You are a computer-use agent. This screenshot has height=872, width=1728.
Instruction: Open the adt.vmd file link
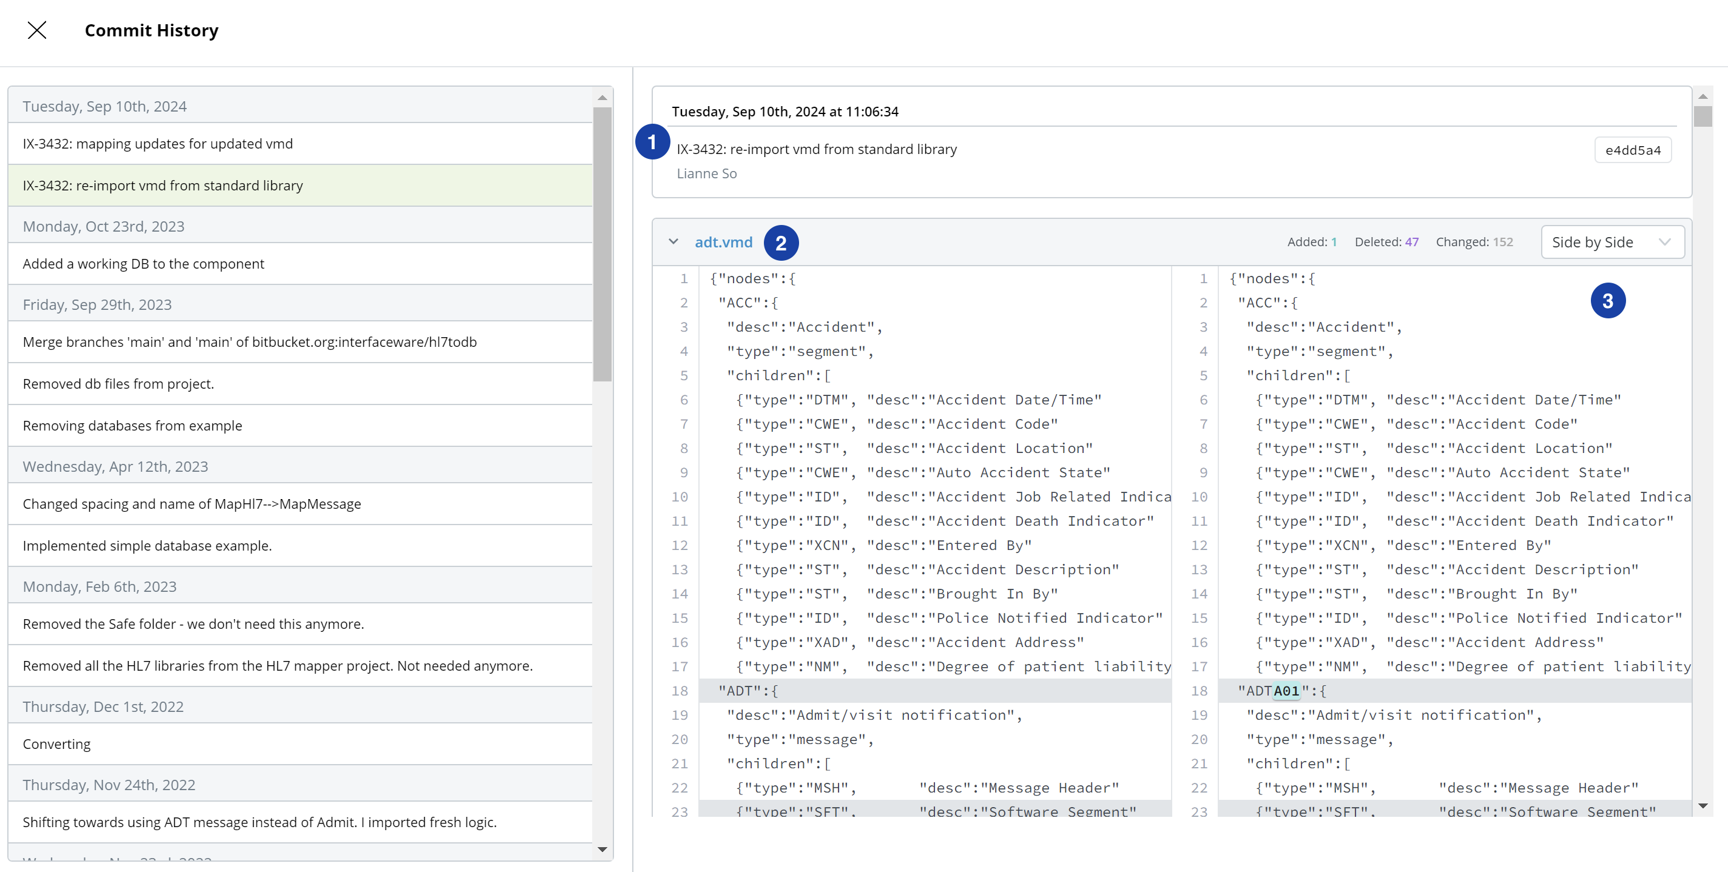[x=723, y=242]
